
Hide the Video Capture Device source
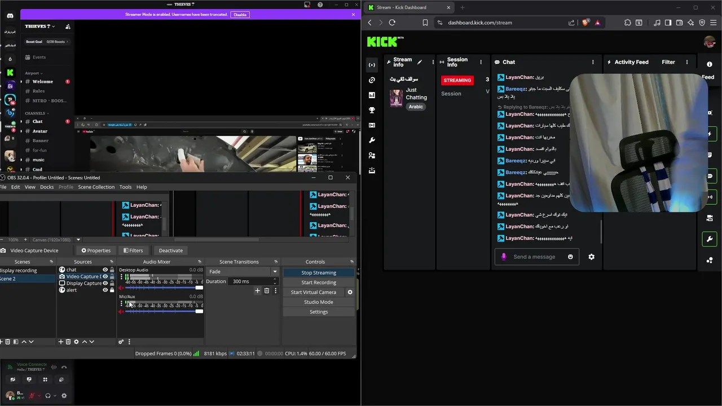(x=105, y=276)
